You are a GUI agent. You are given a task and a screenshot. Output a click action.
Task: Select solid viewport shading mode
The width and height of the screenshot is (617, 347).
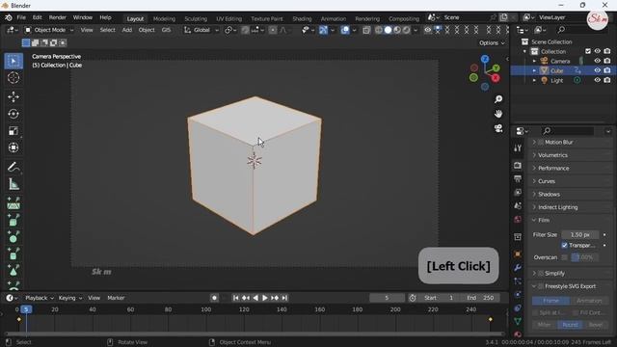click(388, 30)
